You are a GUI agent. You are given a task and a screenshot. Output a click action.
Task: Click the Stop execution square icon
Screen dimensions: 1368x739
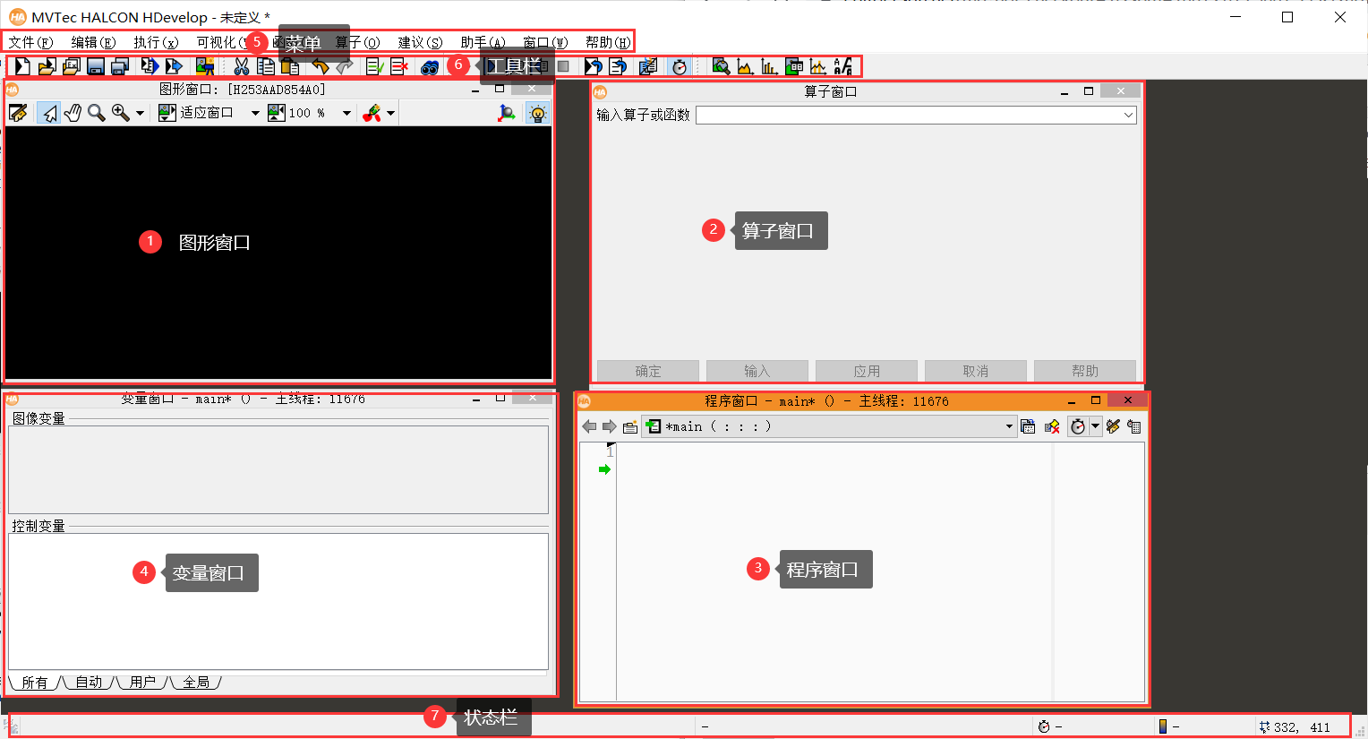coord(563,66)
